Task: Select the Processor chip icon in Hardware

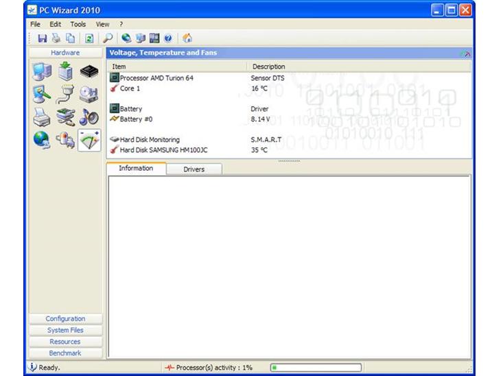Action: coord(89,71)
